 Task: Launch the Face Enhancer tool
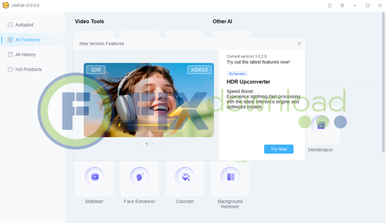coord(139,177)
